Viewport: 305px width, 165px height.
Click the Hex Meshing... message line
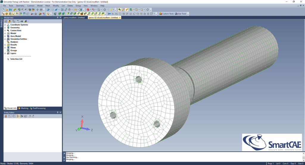point(72,157)
